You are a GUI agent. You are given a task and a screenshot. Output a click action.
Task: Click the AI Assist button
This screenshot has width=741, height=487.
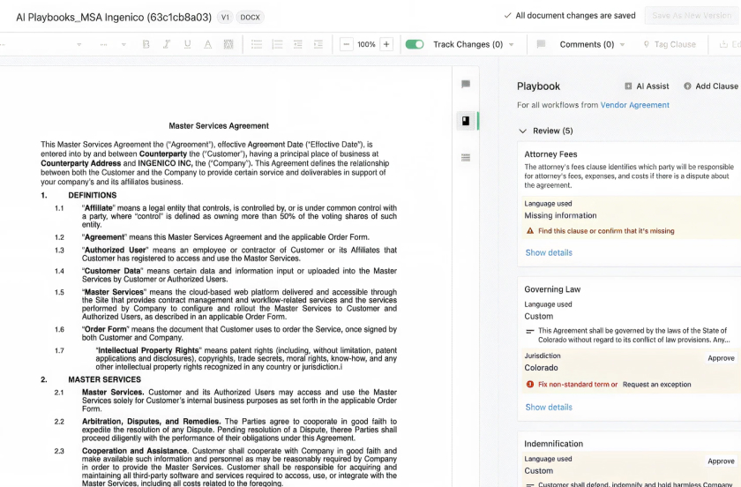pyautogui.click(x=647, y=86)
